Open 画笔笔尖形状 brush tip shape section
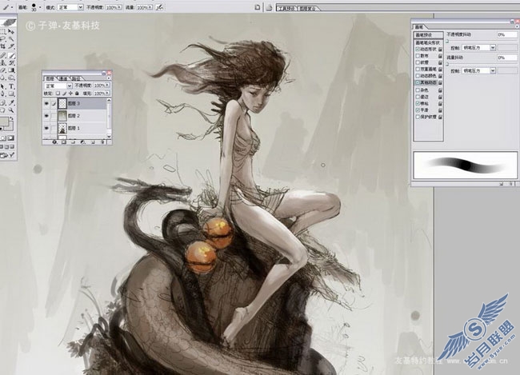The image size is (520, 375). pyautogui.click(x=428, y=42)
